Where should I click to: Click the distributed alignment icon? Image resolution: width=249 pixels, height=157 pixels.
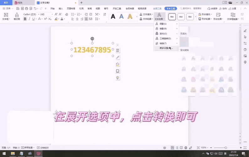coord(91,19)
